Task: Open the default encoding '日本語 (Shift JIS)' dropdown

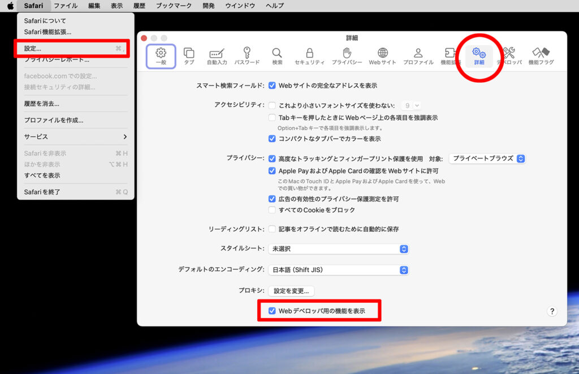Action: pos(338,270)
